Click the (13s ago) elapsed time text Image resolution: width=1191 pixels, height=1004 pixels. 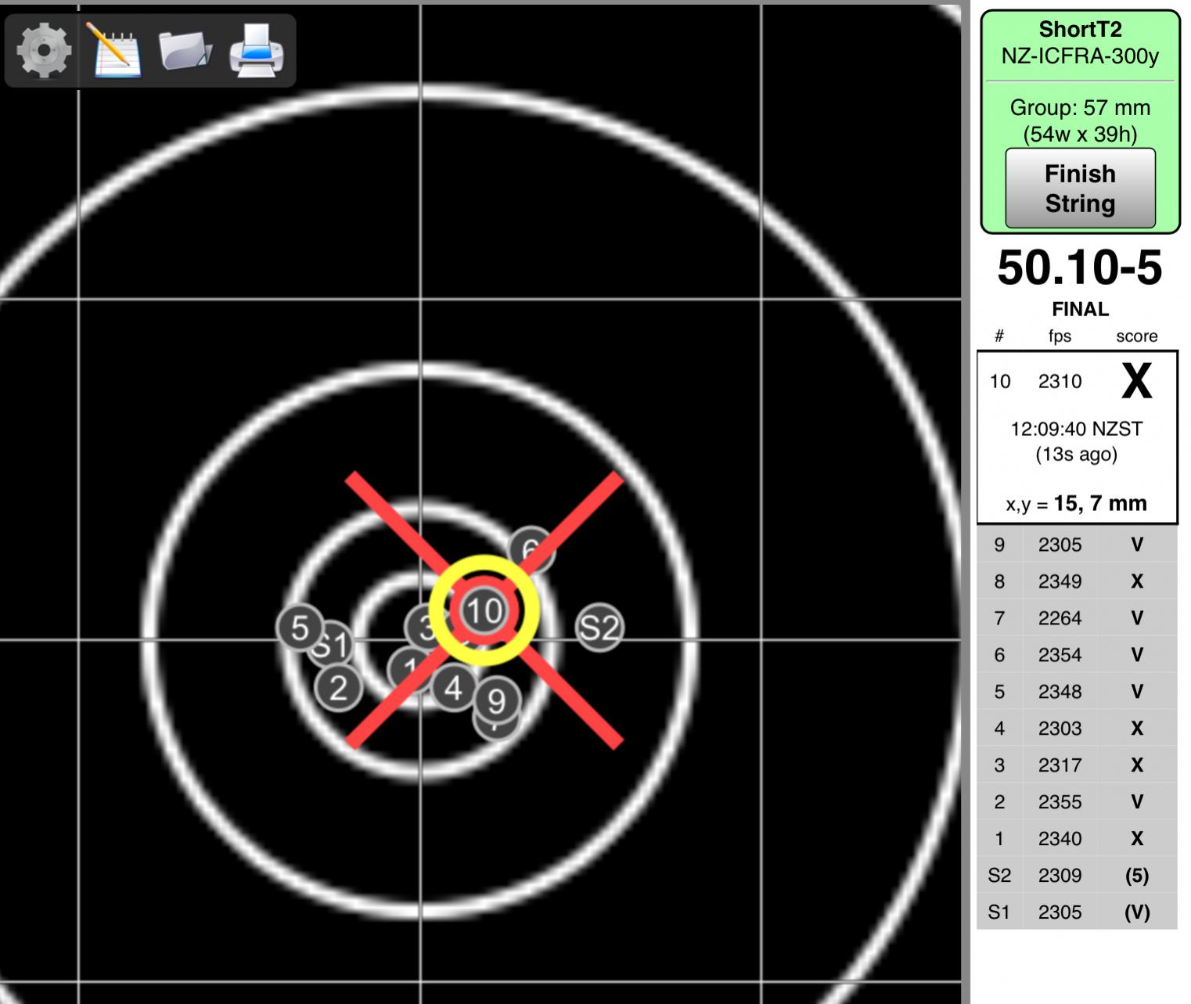(1077, 455)
